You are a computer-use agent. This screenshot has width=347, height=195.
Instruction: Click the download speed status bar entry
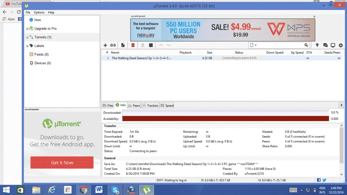pyautogui.click(x=215, y=180)
